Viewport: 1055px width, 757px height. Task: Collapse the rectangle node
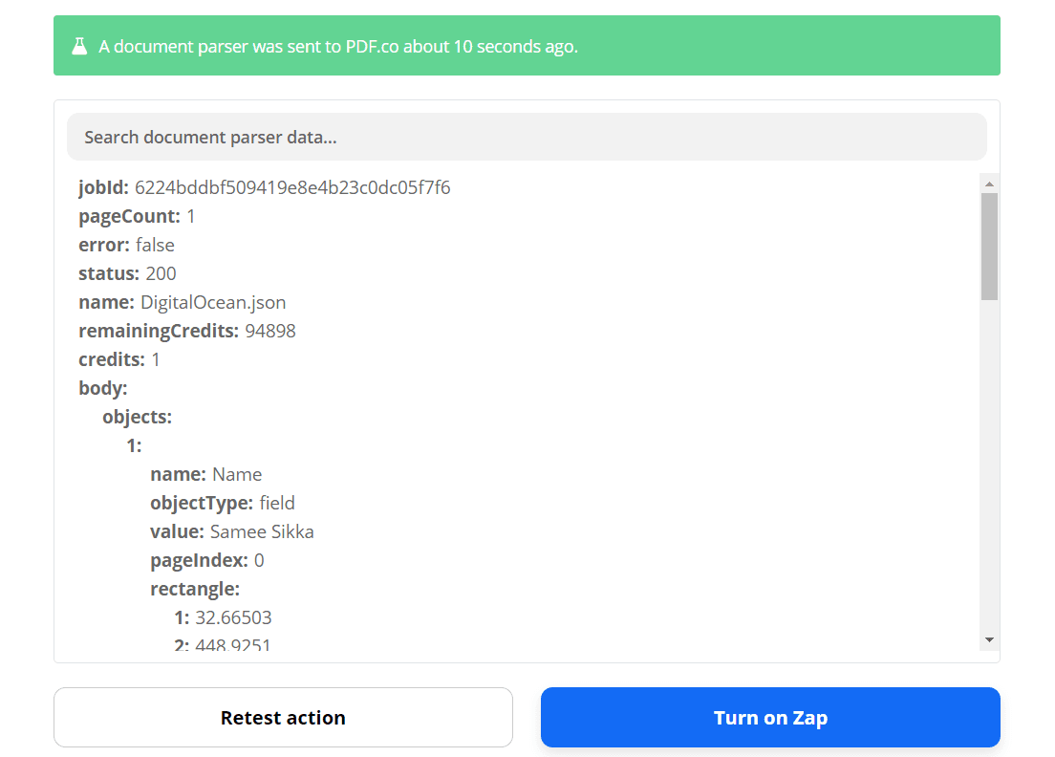point(195,589)
